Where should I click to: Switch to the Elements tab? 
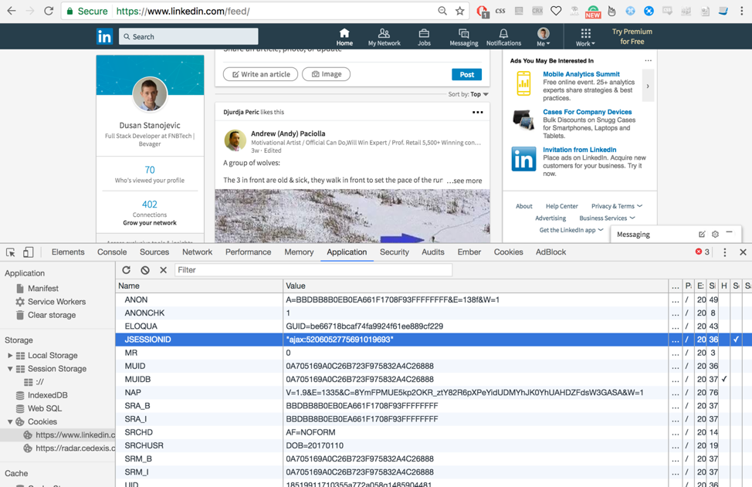pyautogui.click(x=68, y=252)
